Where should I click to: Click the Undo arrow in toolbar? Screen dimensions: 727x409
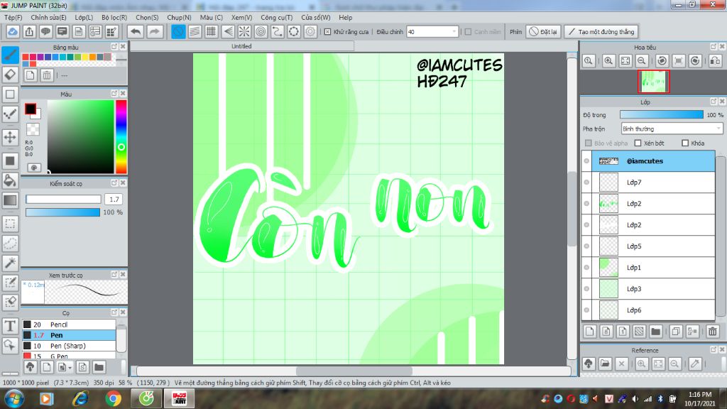point(136,31)
